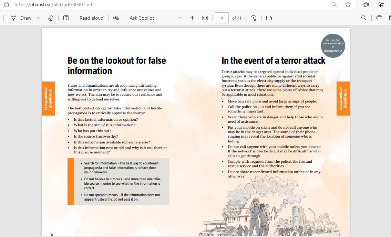Image resolution: width=391 pixels, height=237 pixels.
Task: Open the Translate tool
Action: point(116,18)
